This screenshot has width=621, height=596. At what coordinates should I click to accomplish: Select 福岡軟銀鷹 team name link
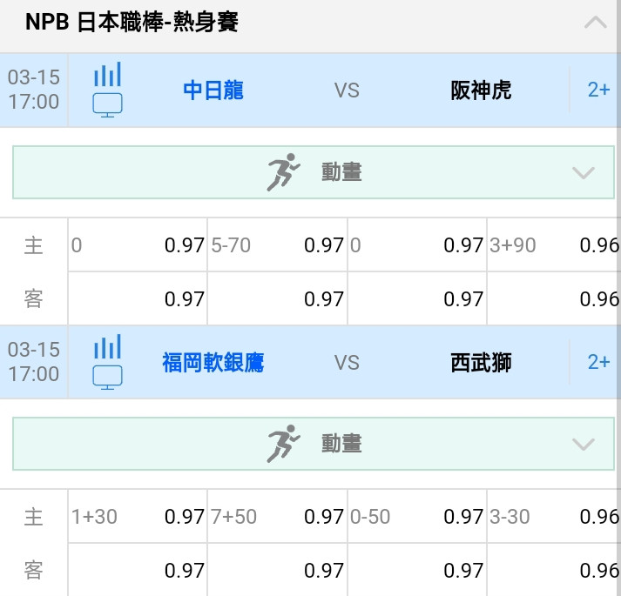[x=213, y=363]
